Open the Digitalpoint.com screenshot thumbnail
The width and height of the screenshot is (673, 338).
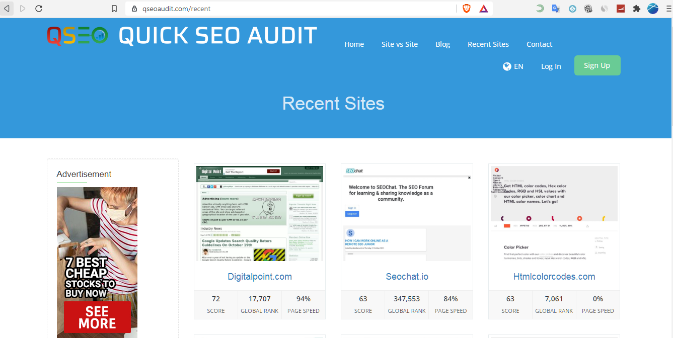point(260,214)
